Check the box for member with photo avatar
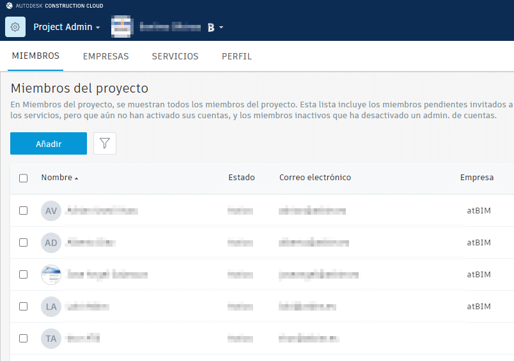This screenshot has height=361, width=514. (x=23, y=274)
